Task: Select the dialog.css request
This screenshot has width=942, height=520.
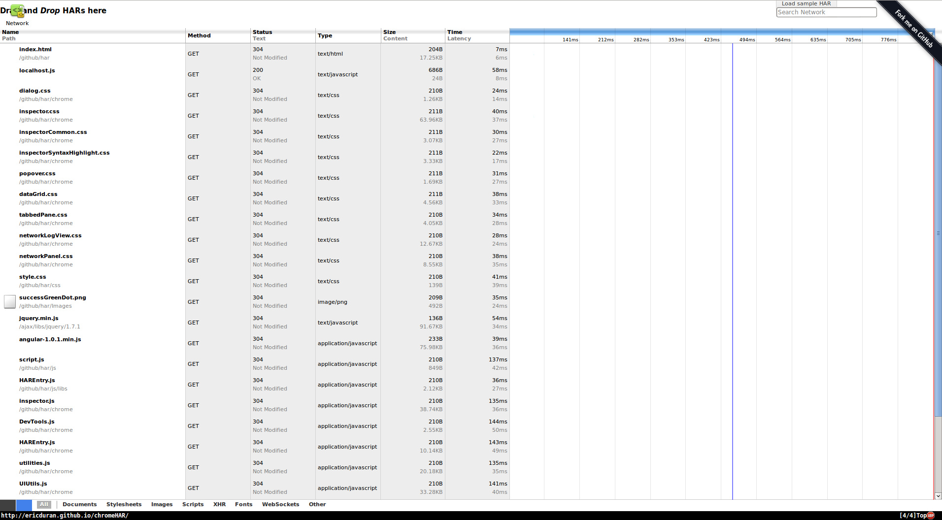Action: pyautogui.click(x=34, y=91)
